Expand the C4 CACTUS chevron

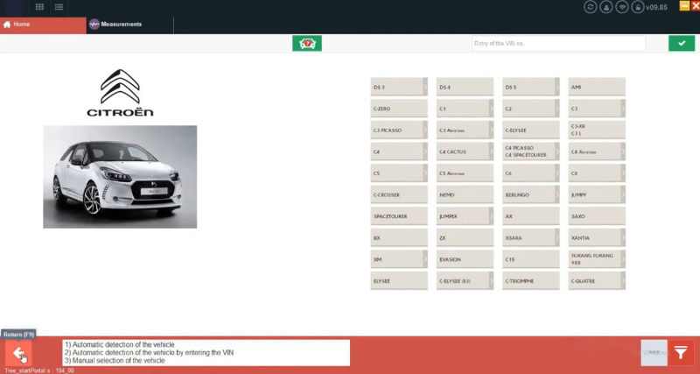click(x=491, y=152)
